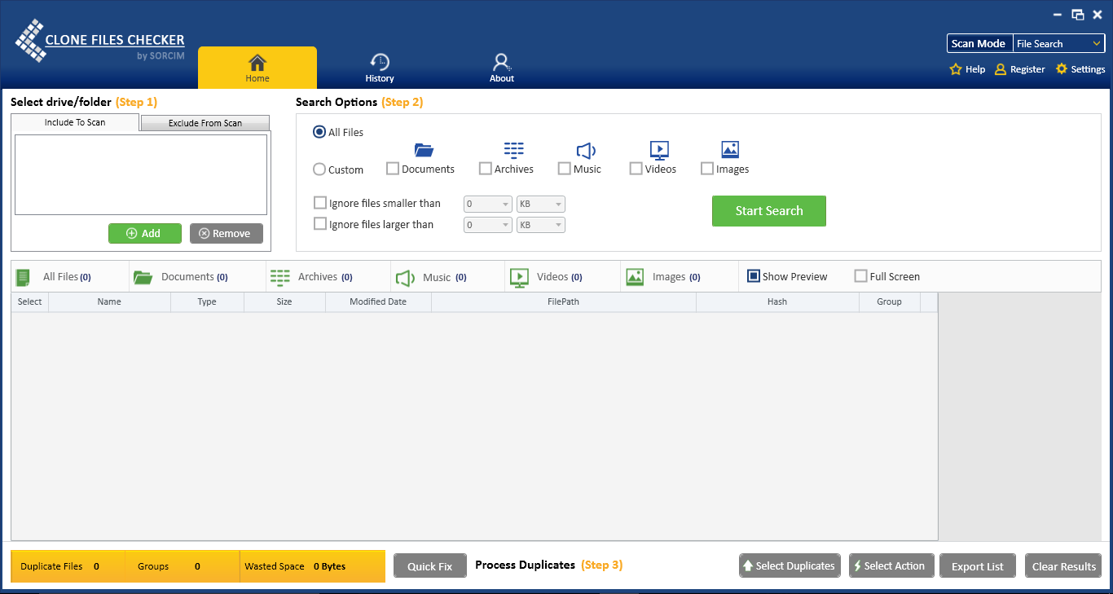
Task: Check the Videos checkbox
Action: 636,169
